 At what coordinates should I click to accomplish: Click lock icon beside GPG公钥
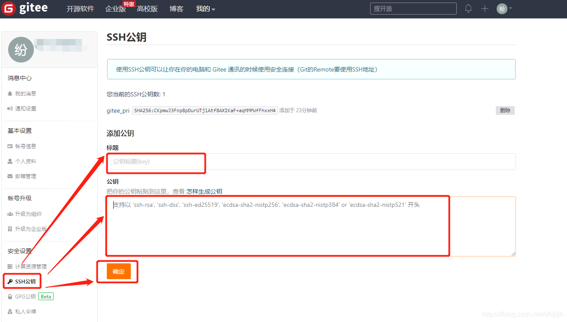click(x=10, y=297)
